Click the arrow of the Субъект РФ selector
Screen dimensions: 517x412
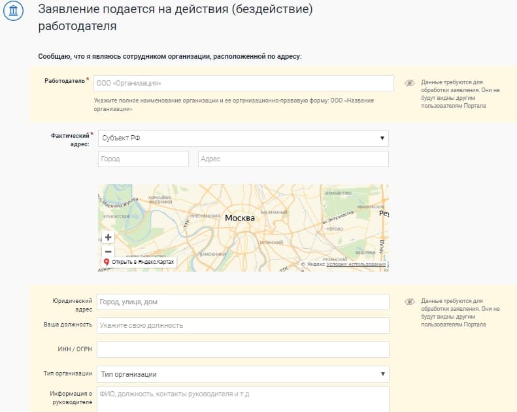tap(382, 138)
